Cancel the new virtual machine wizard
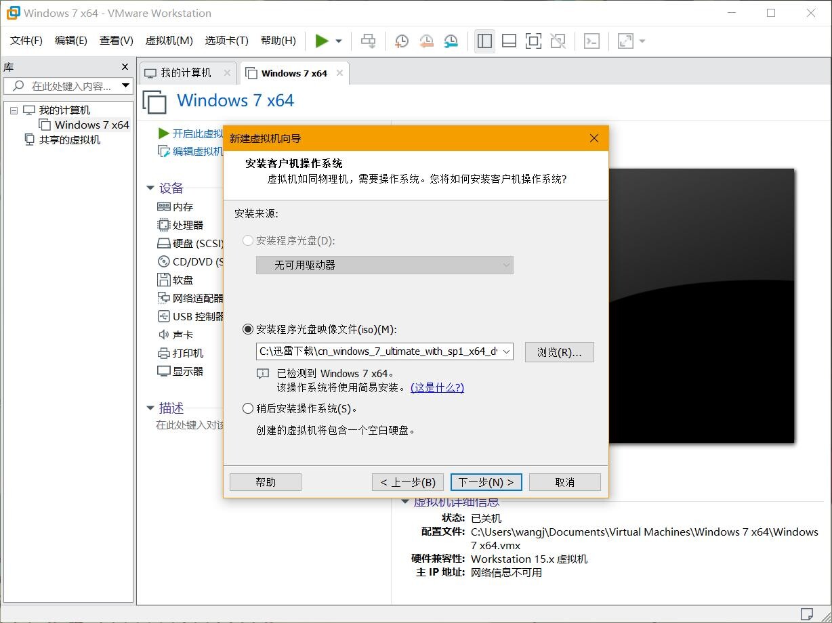 tap(564, 482)
